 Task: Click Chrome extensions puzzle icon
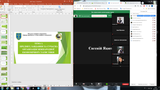(149, 6)
